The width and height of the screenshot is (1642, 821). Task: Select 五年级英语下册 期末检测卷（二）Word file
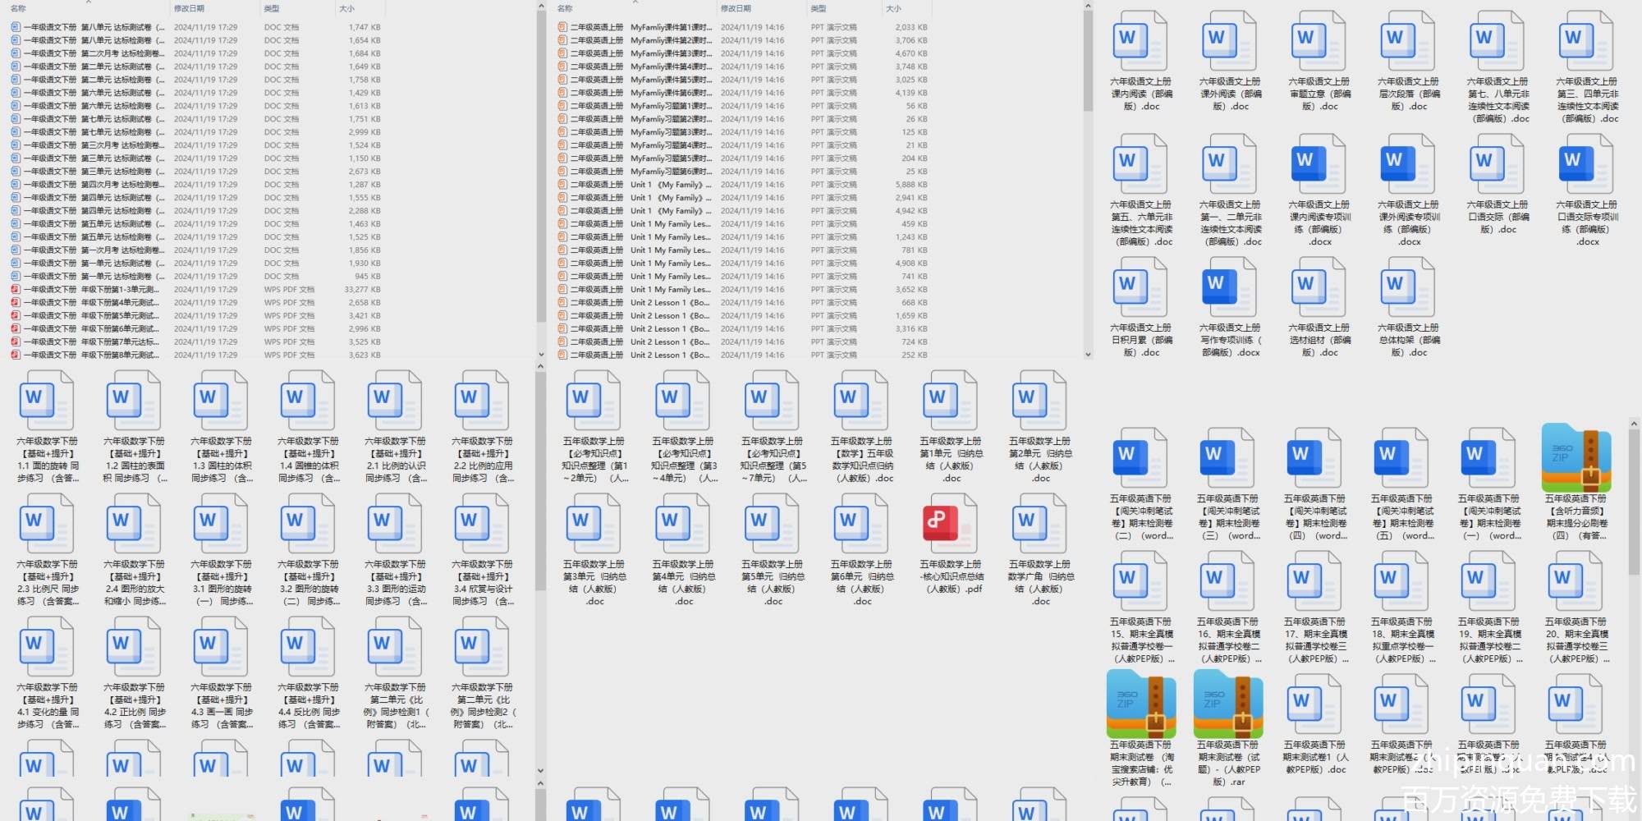[1140, 458]
